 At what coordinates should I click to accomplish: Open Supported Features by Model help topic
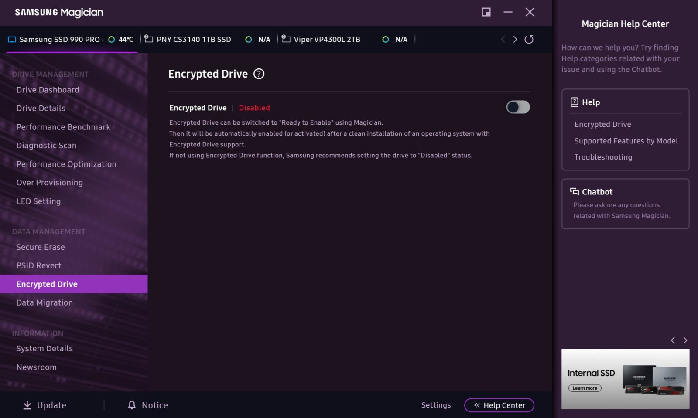pos(626,141)
